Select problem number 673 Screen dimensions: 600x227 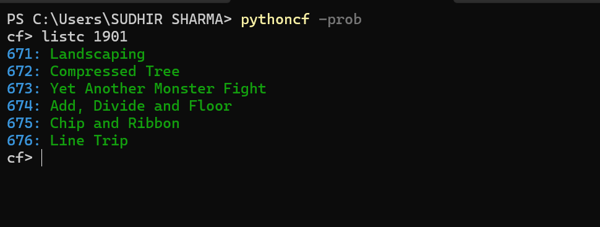point(20,89)
